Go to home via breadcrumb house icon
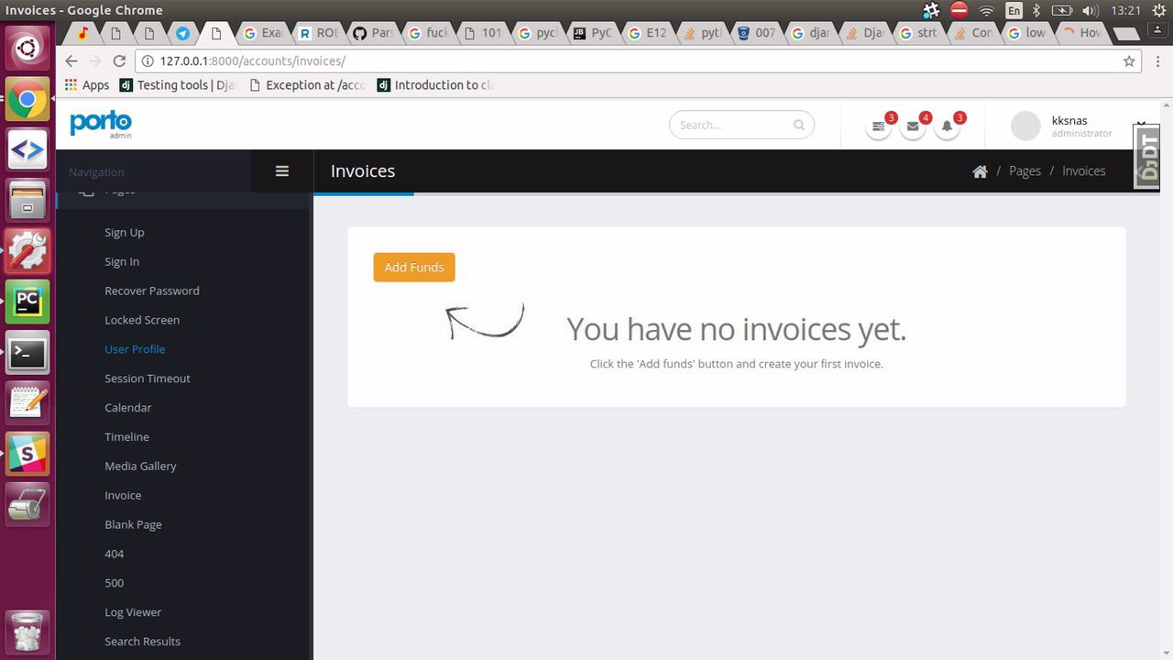 point(980,171)
